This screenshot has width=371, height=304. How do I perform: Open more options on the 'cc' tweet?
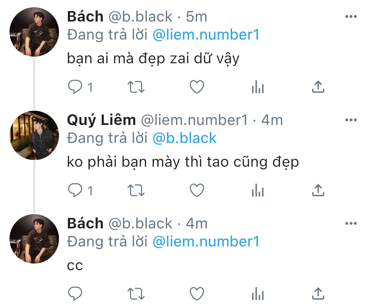351,223
